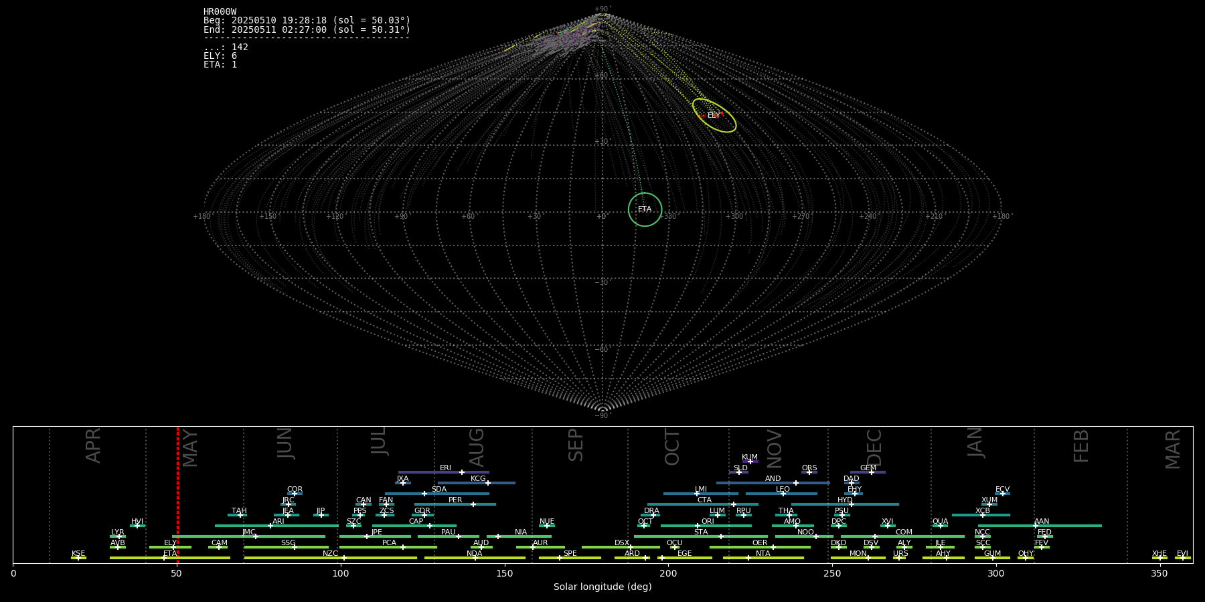
Task: Click the AAN shower activity bar
Action: tap(1039, 526)
